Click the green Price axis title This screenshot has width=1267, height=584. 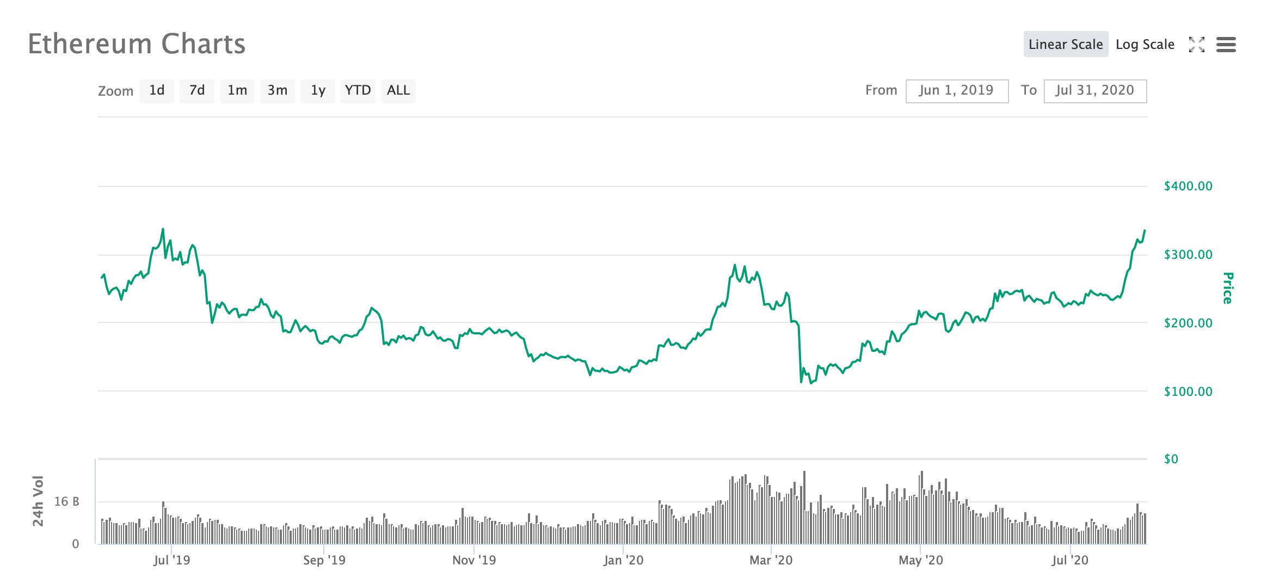pos(1227,288)
